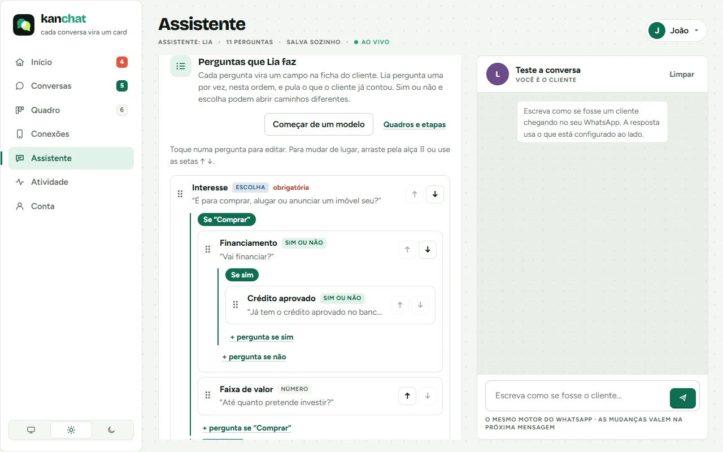
Task: Grab Crédito aprovado drag handle
Action: pos(236,305)
